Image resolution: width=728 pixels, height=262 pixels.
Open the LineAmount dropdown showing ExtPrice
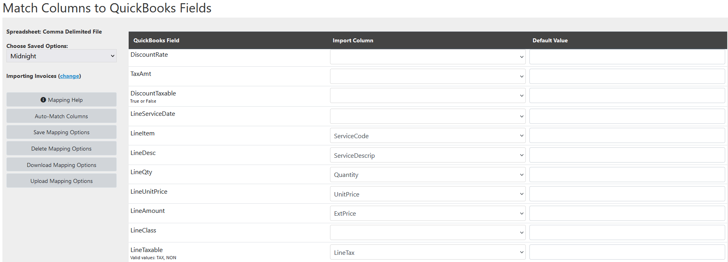pyautogui.click(x=428, y=213)
